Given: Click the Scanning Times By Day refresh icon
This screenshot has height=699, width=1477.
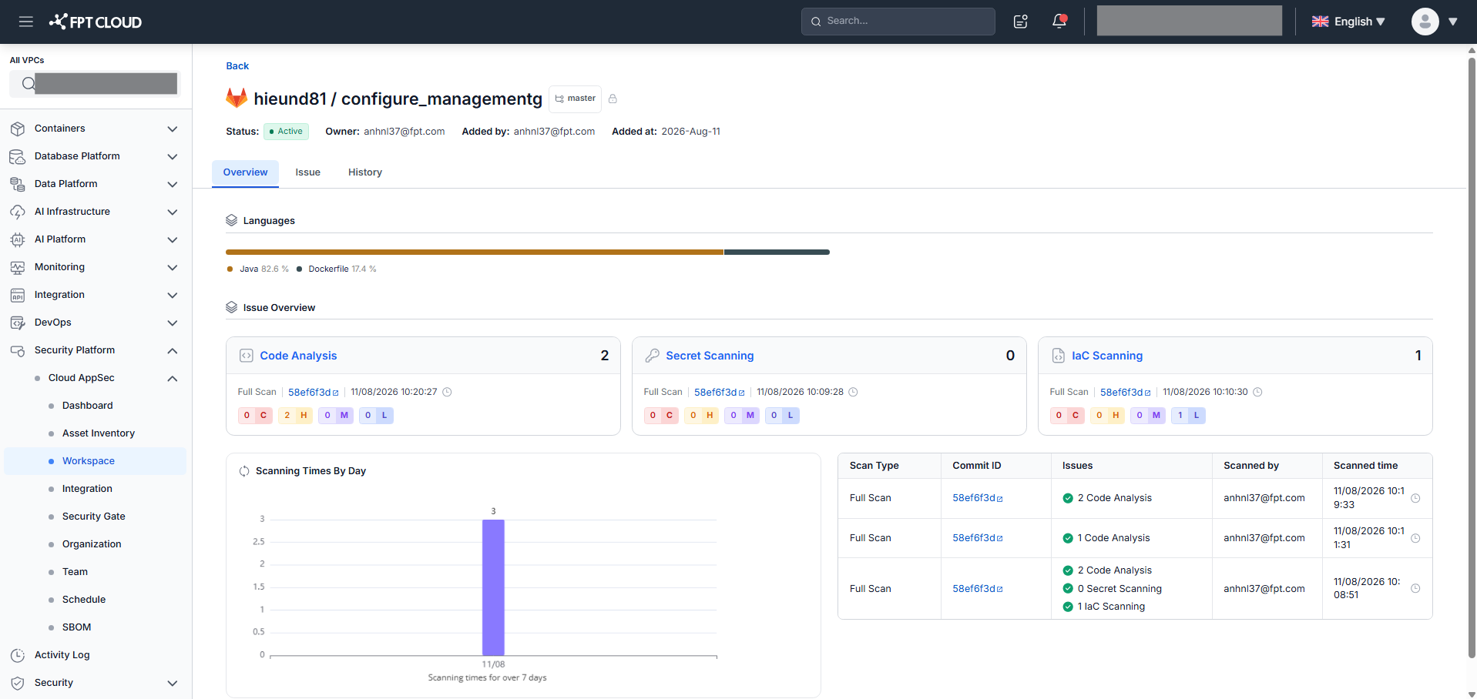Looking at the screenshot, I should 244,471.
